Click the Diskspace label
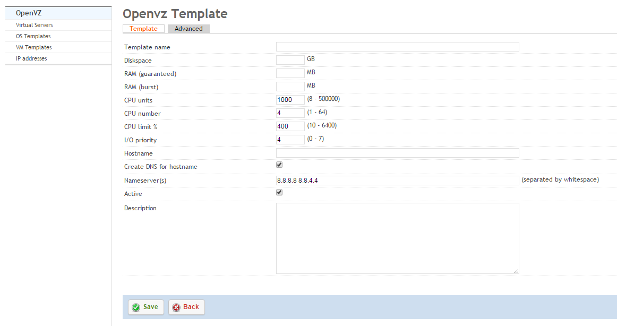Screen dimensions: 617x326 point(138,61)
